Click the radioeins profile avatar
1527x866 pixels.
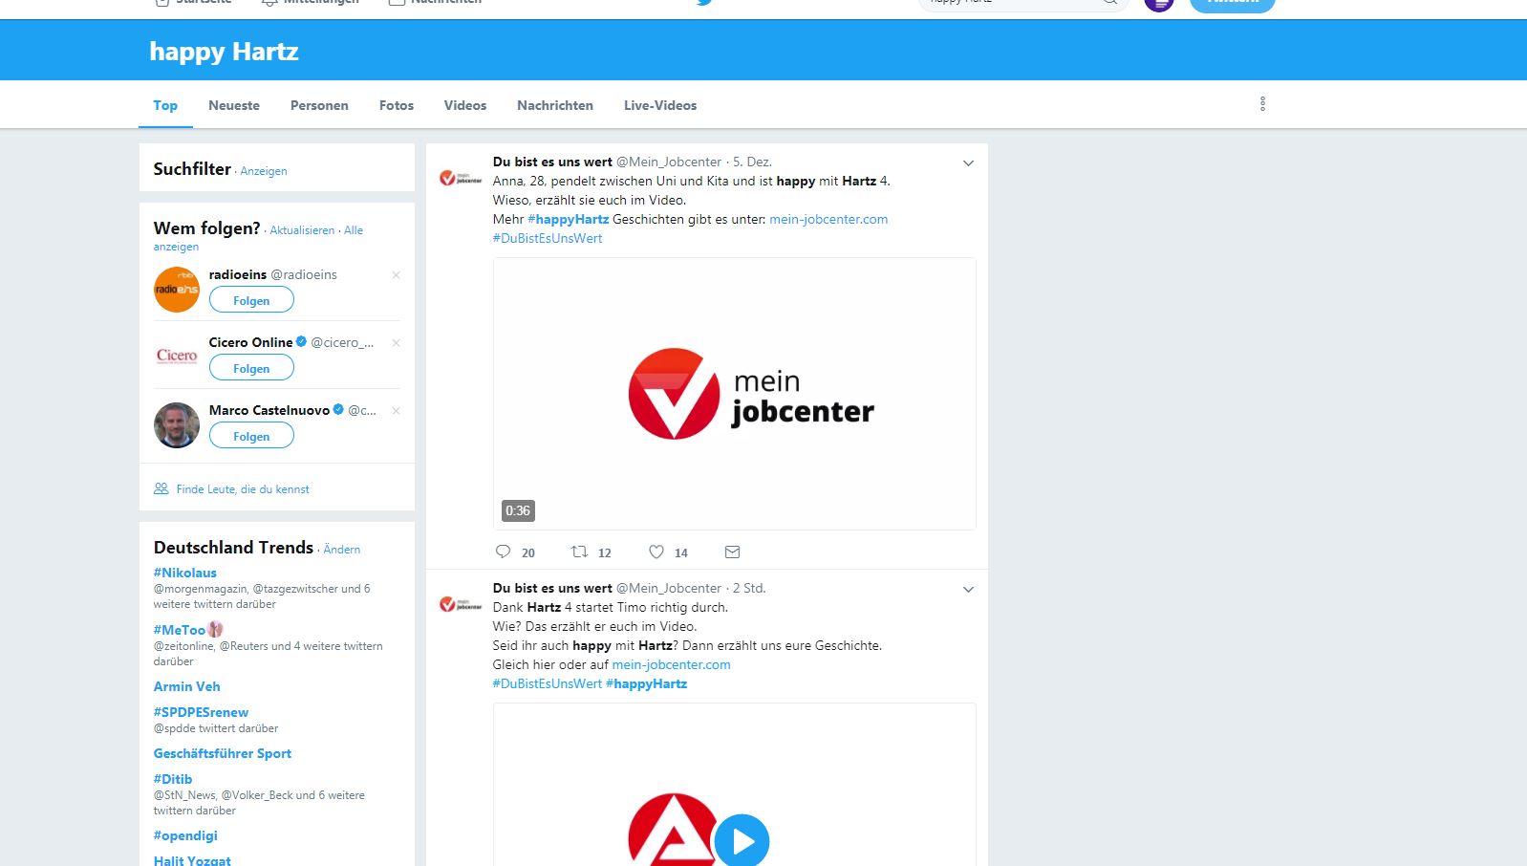pos(177,289)
